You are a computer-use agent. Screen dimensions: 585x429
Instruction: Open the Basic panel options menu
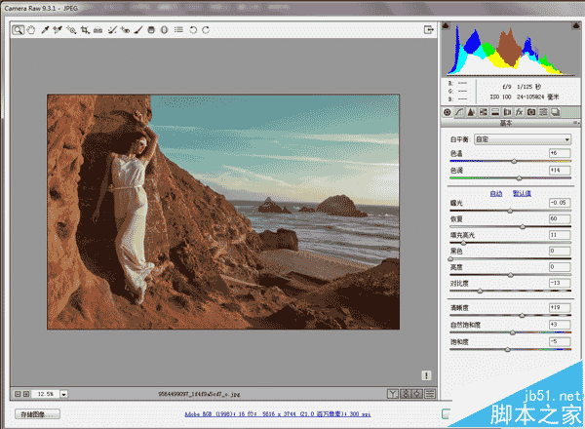pyautogui.click(x=574, y=124)
